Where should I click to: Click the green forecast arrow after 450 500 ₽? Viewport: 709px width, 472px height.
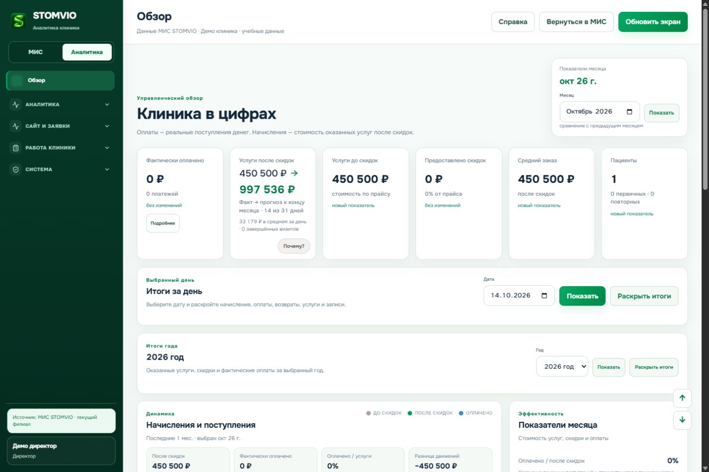click(x=294, y=173)
